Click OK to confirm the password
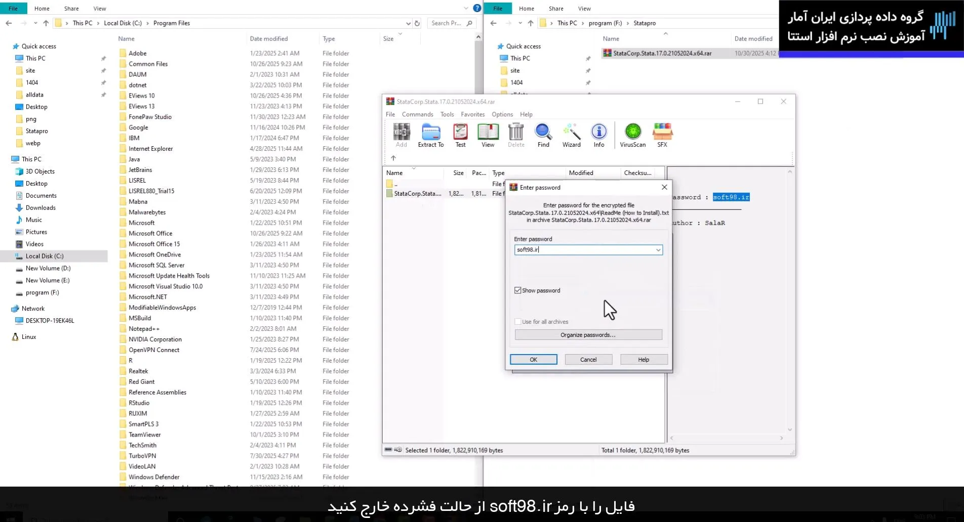The width and height of the screenshot is (964, 522). click(533, 359)
